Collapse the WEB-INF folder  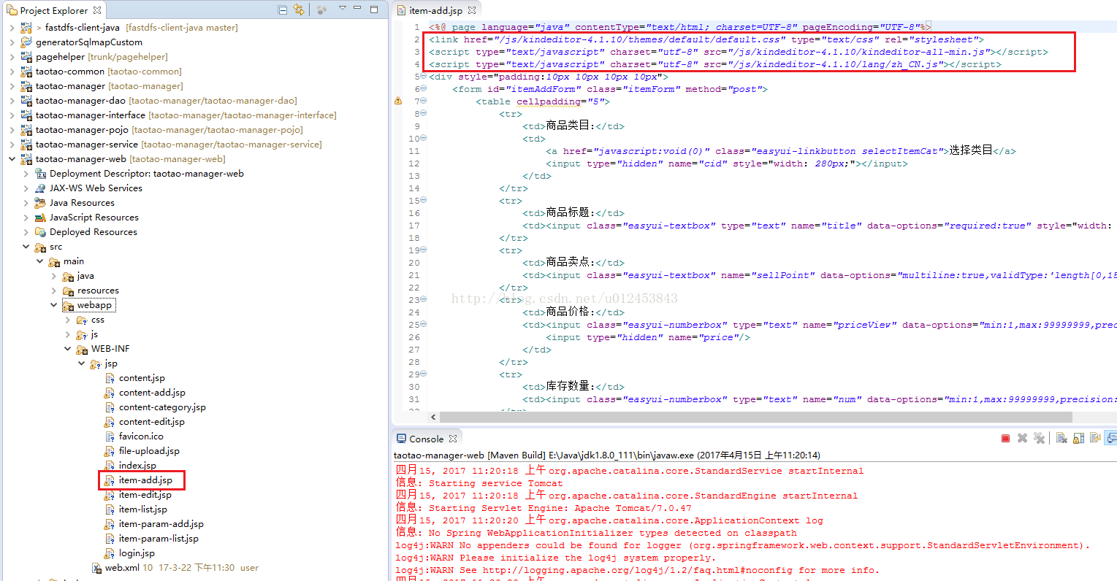[68, 349]
